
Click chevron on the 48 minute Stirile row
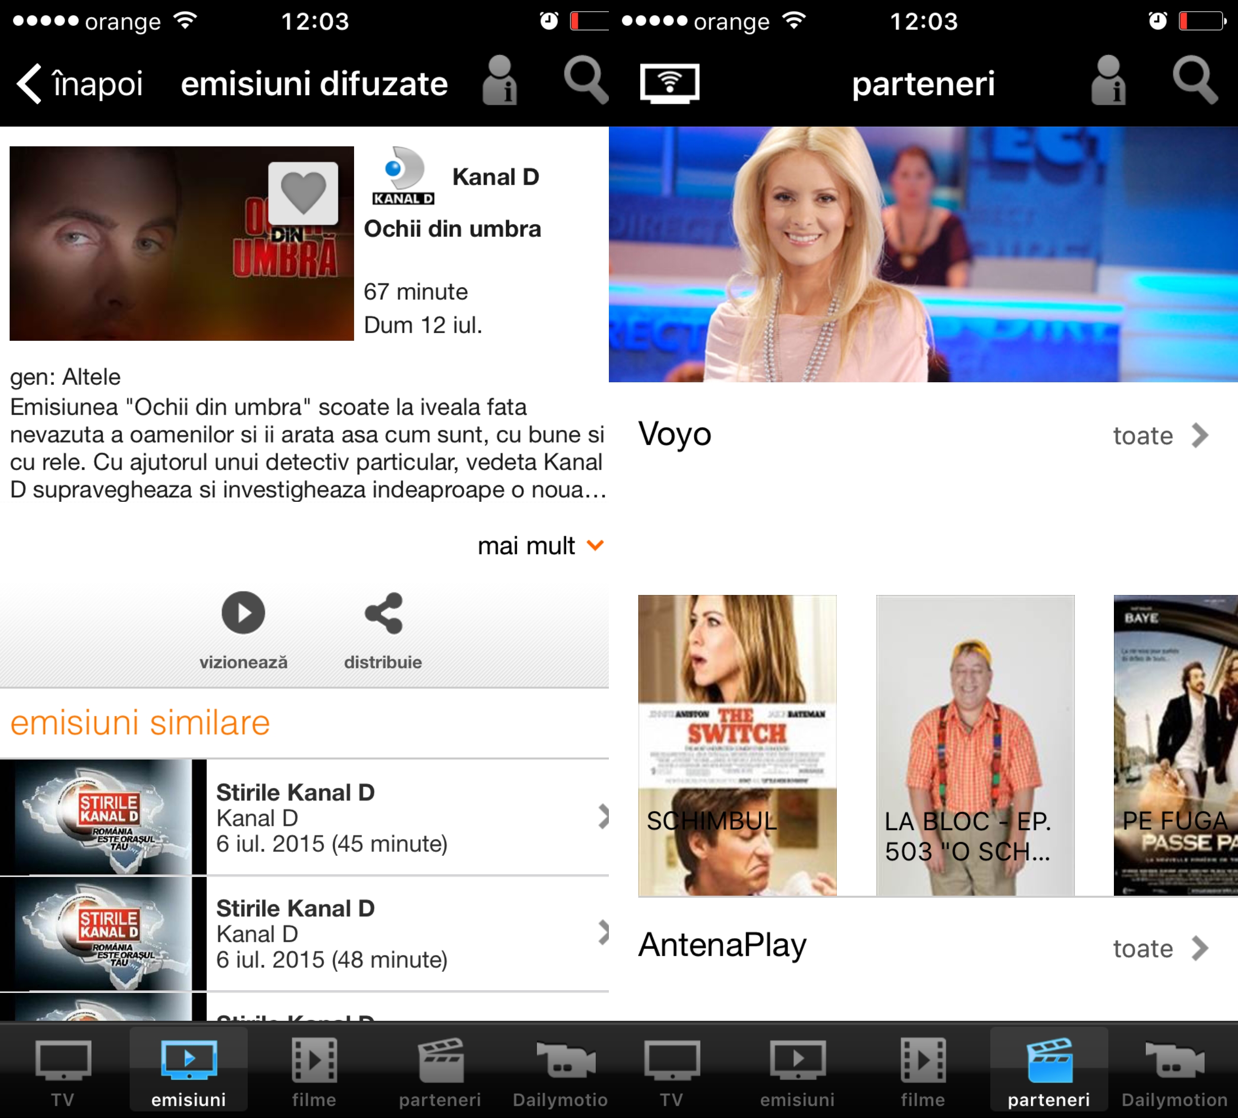pyautogui.click(x=603, y=932)
